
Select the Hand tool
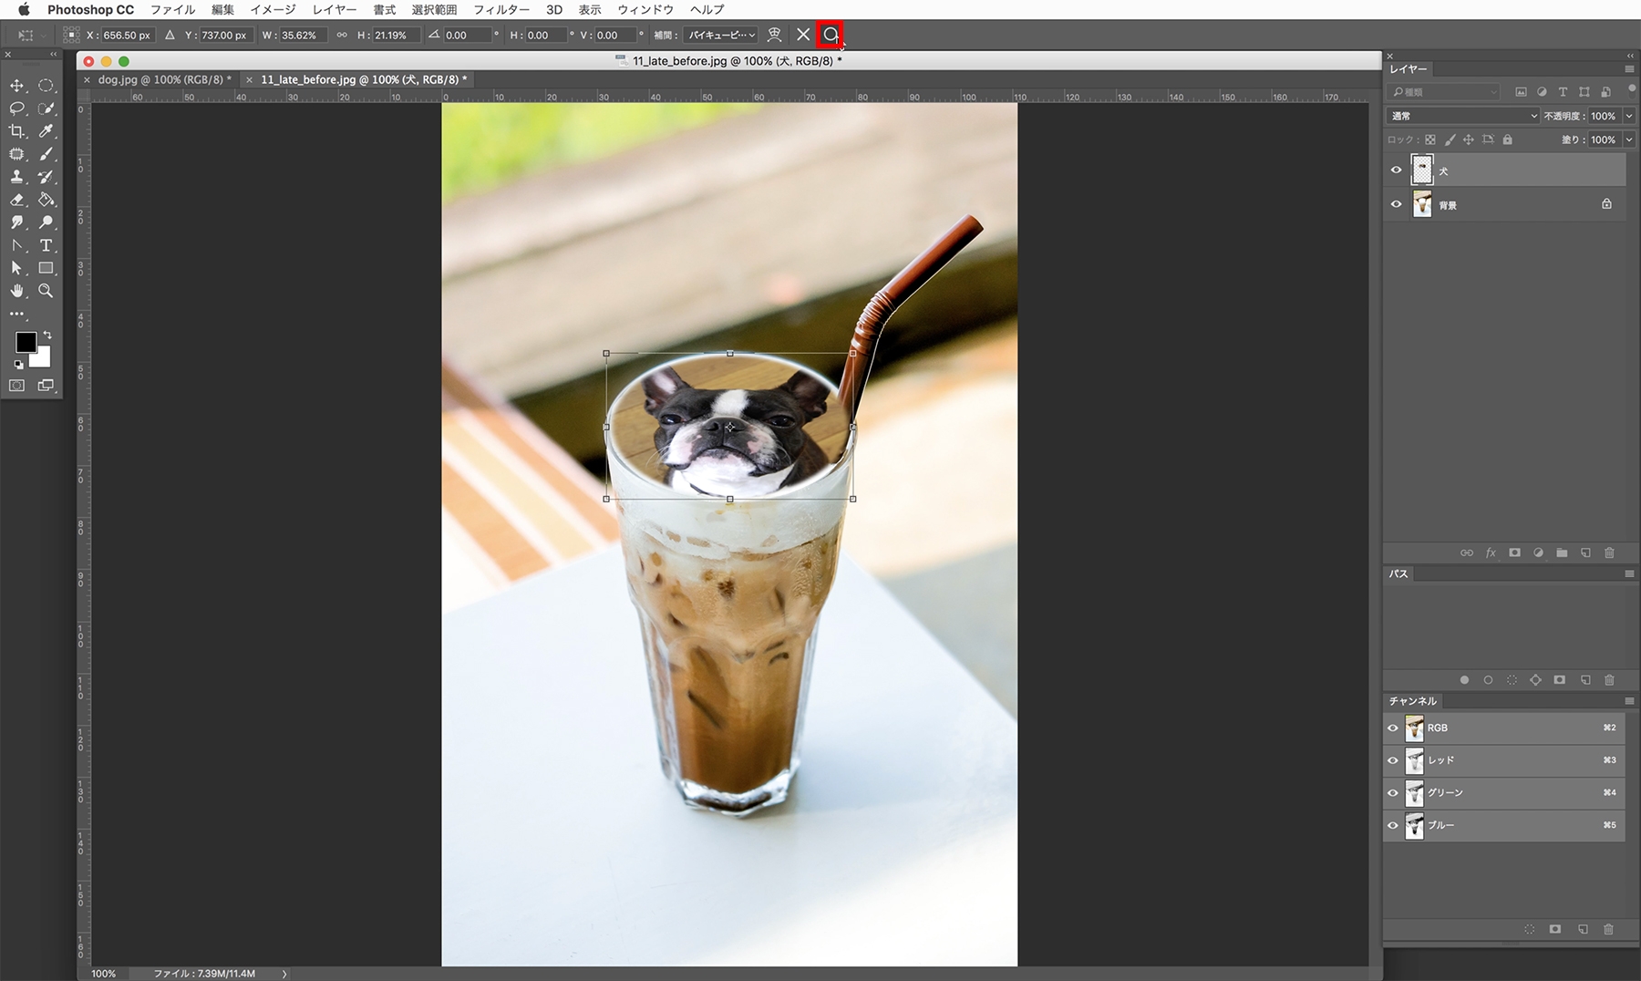(x=16, y=291)
